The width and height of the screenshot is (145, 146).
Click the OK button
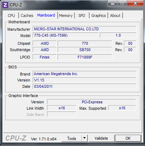[x=128, y=138]
